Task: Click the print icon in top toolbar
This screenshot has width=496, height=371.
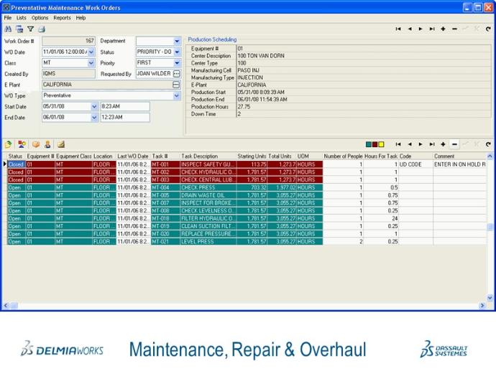Action: point(42,29)
